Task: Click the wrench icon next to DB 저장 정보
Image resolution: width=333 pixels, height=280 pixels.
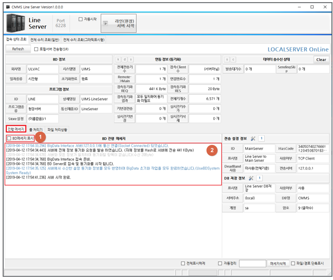Action: (x=251, y=178)
